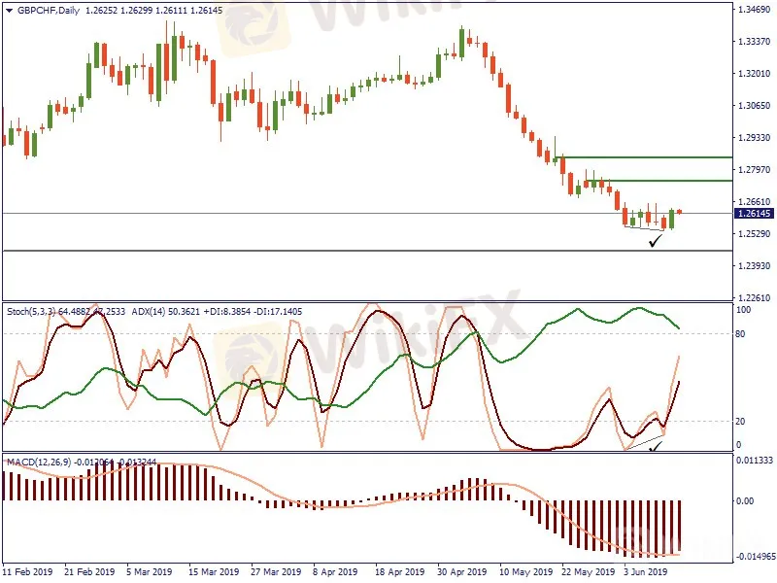Viewport: 777px width, 583px height.
Task: Select the lower green horizontal resistance line
Action: pos(659,181)
